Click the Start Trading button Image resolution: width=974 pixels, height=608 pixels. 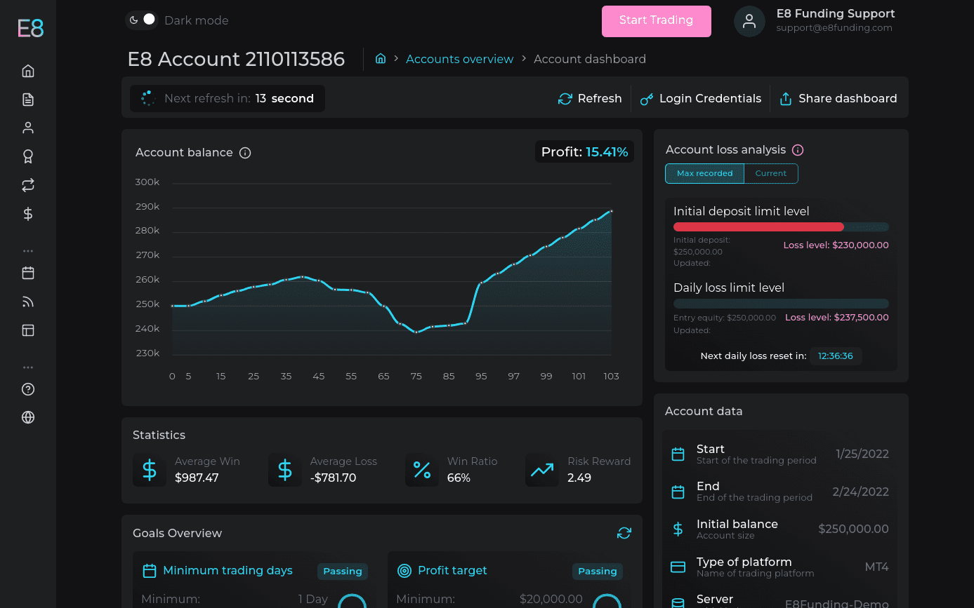click(x=656, y=21)
